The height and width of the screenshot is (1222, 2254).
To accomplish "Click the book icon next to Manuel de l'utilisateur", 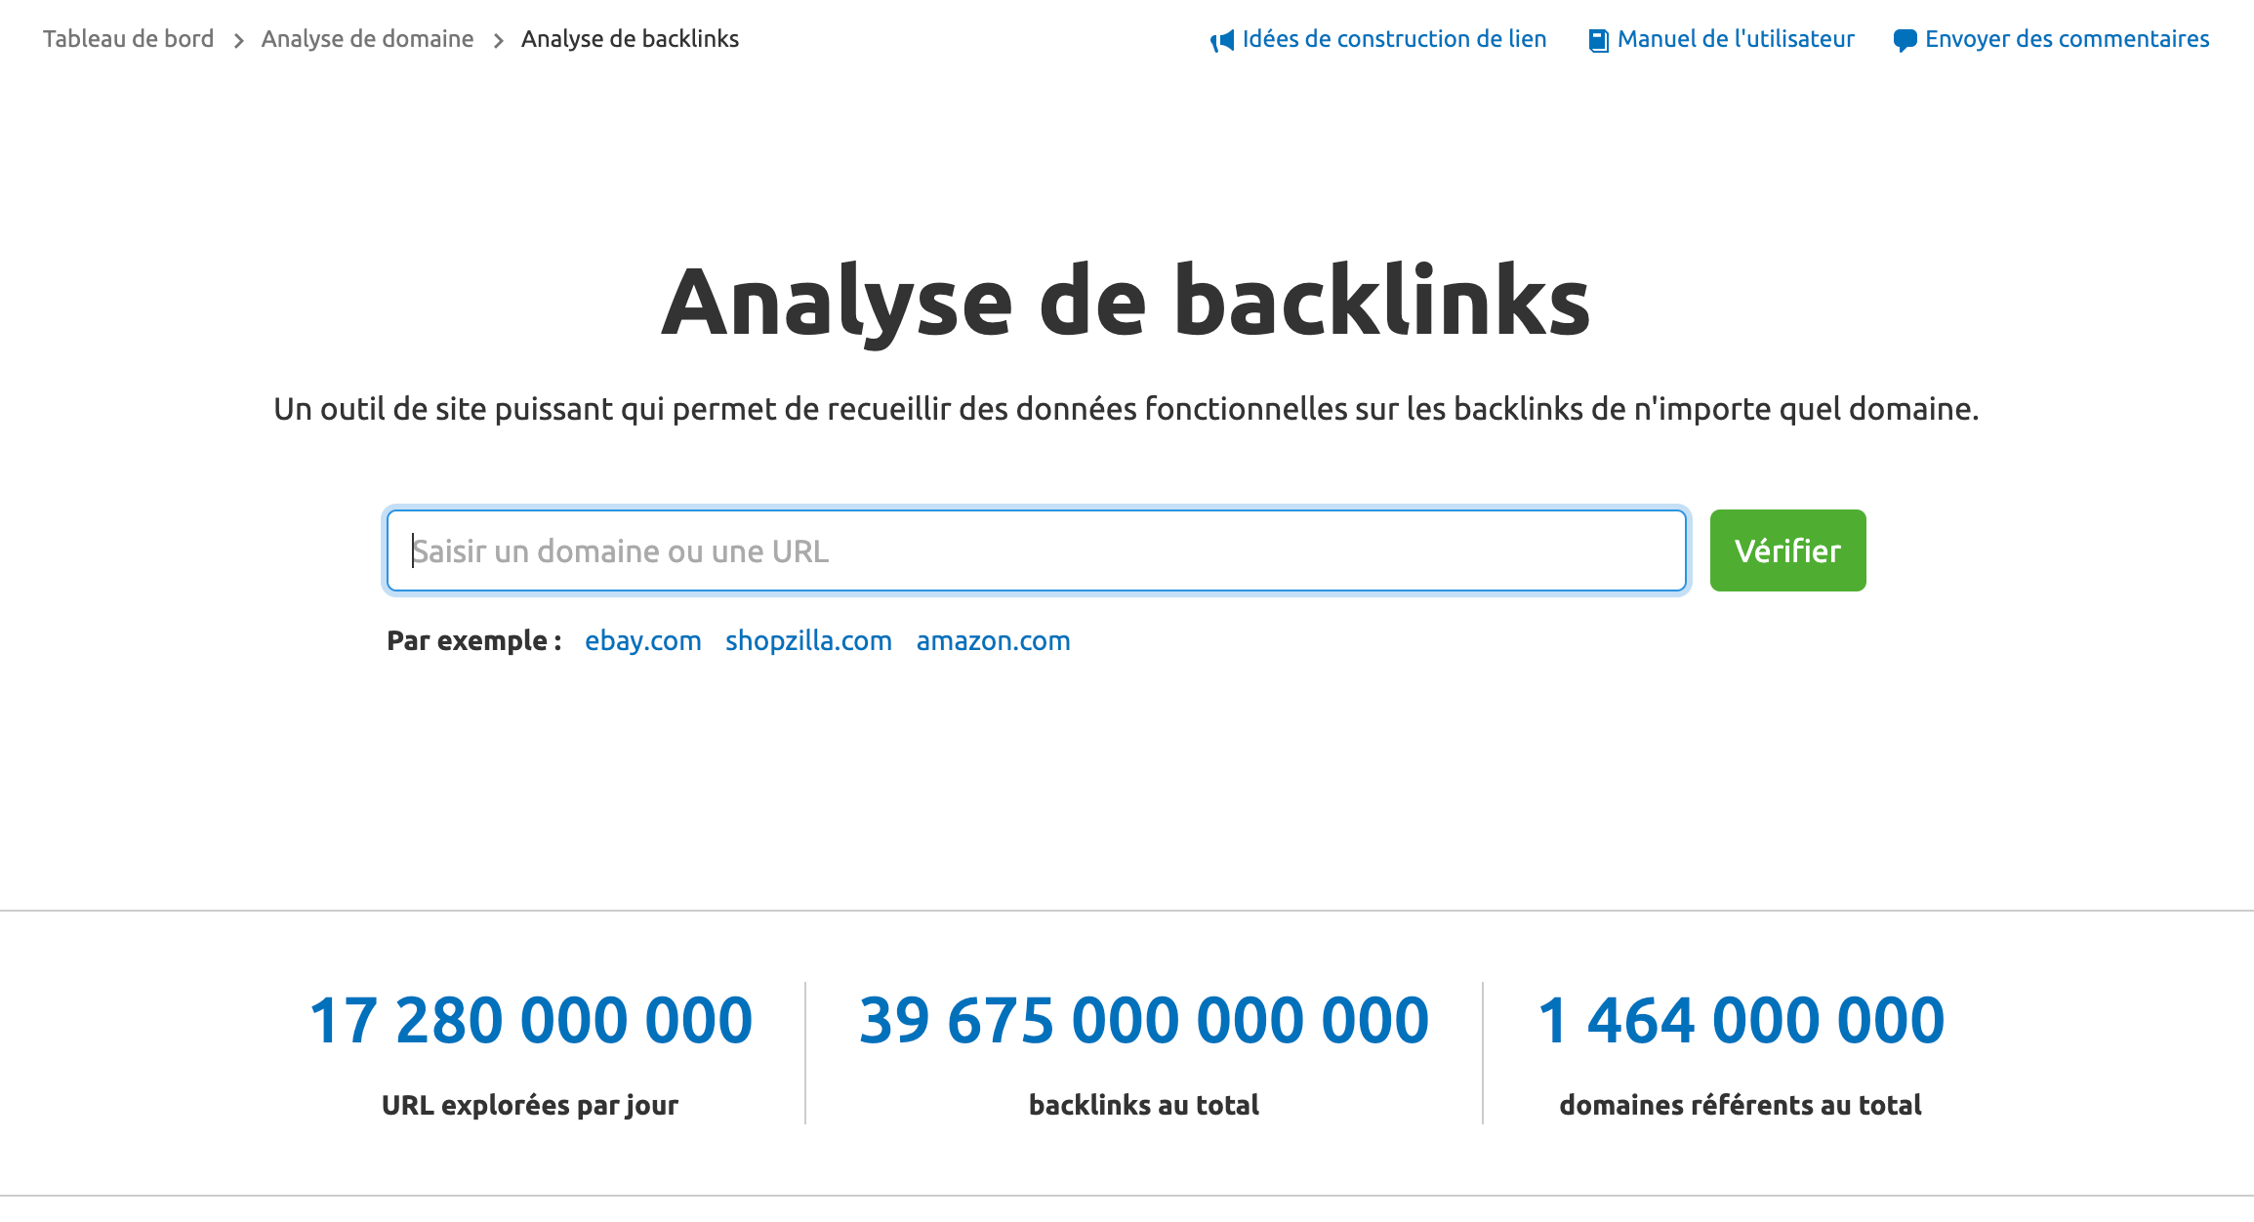I will [1598, 39].
